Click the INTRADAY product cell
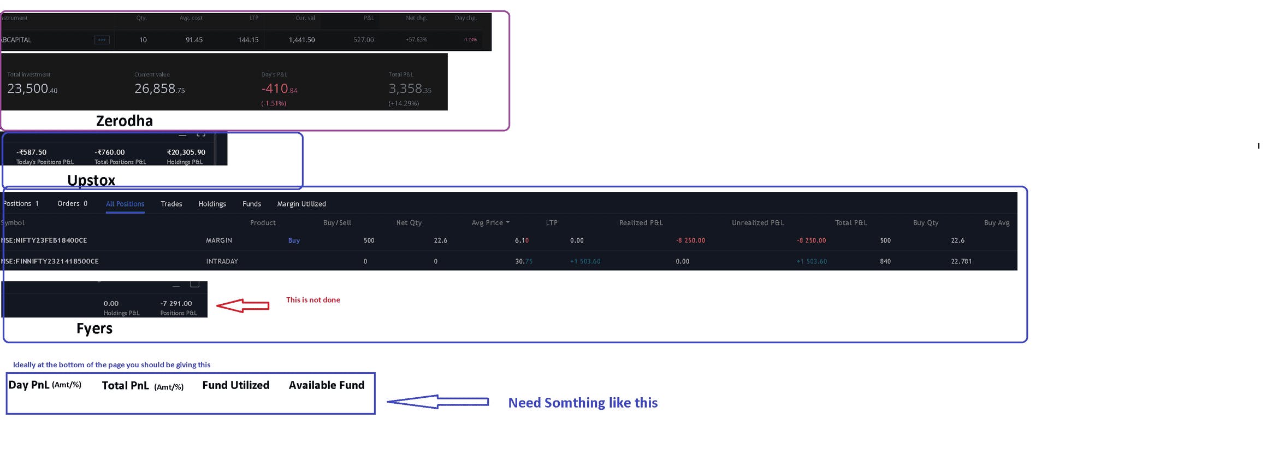The width and height of the screenshot is (1278, 465). coord(222,261)
